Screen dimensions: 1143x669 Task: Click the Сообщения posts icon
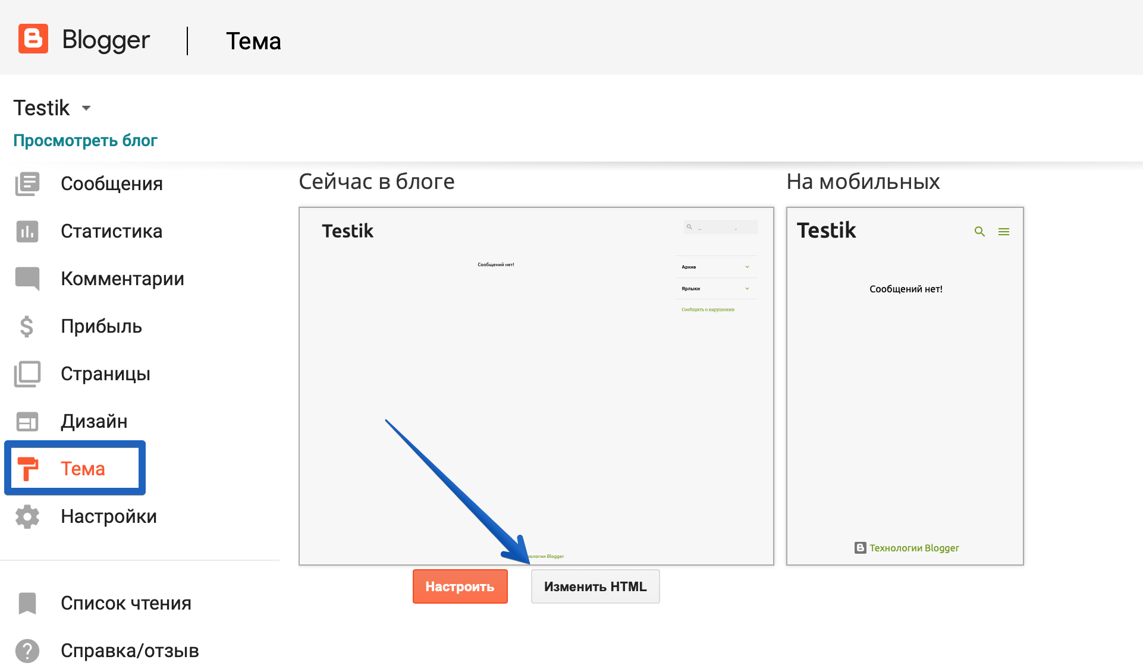27,184
